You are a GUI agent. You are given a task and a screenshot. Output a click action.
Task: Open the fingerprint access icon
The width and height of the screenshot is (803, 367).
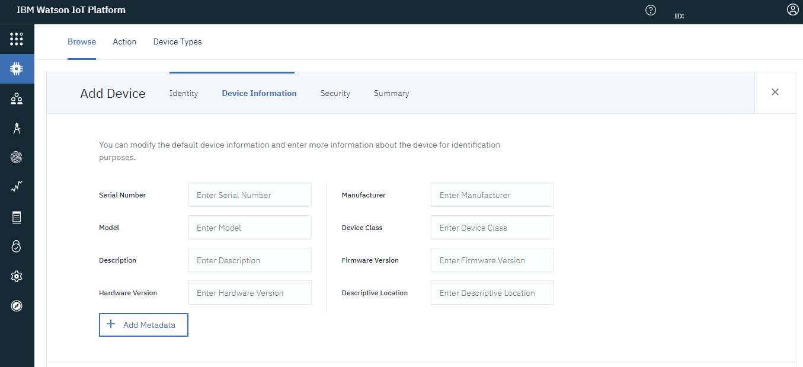17,157
